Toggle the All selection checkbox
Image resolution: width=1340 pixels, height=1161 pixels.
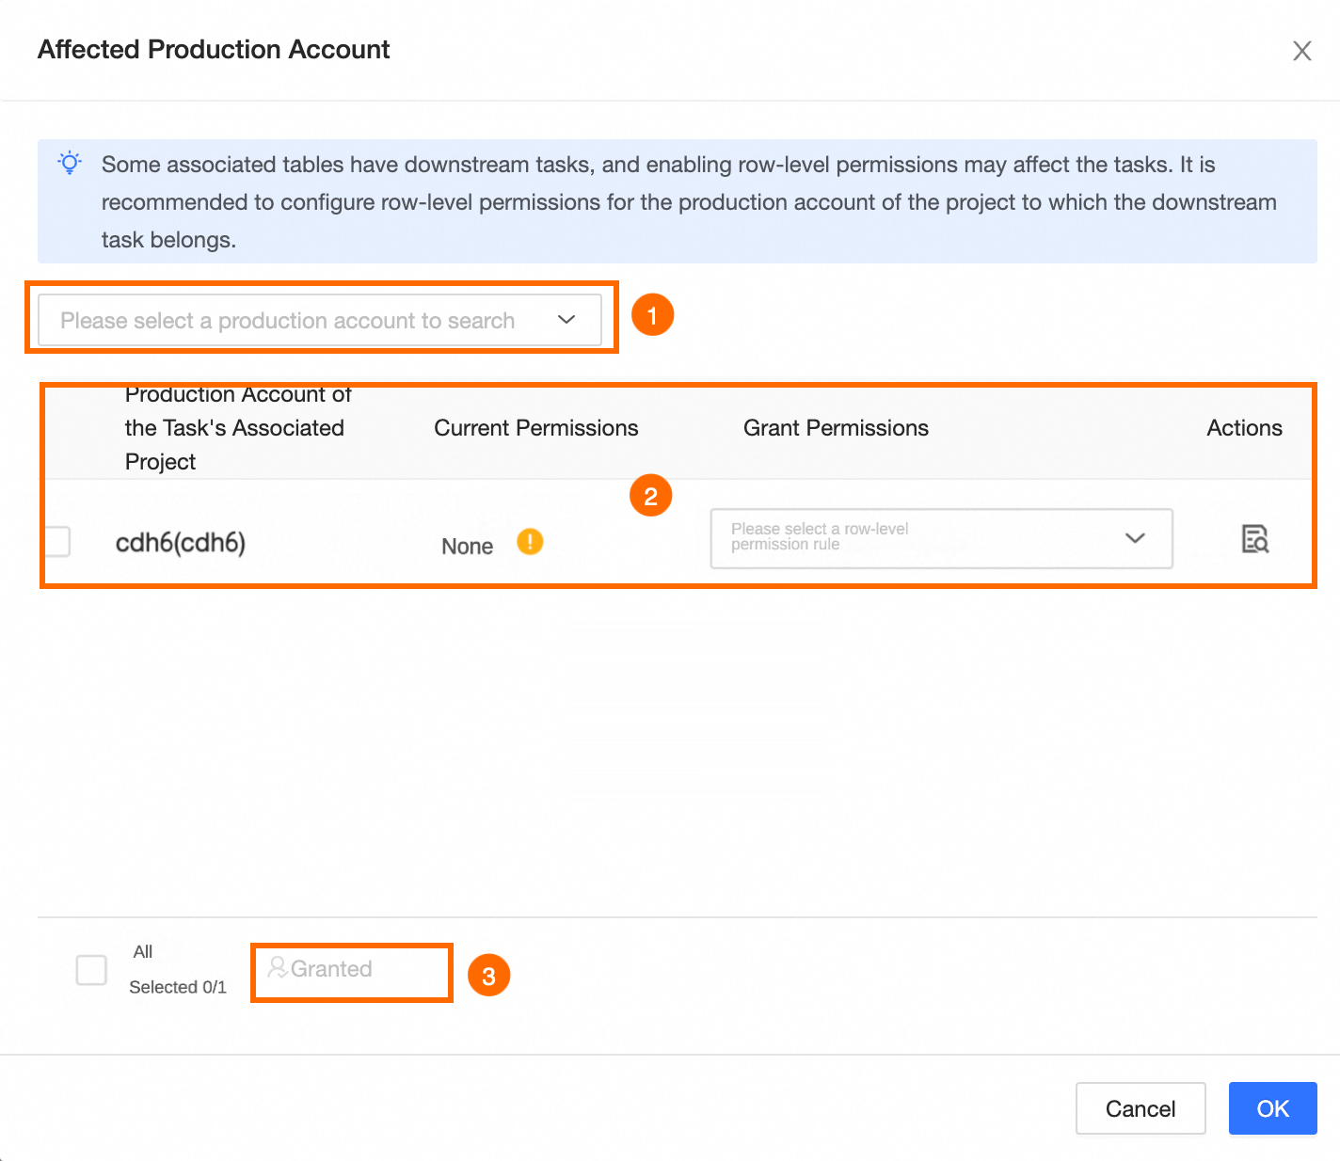[x=91, y=969]
